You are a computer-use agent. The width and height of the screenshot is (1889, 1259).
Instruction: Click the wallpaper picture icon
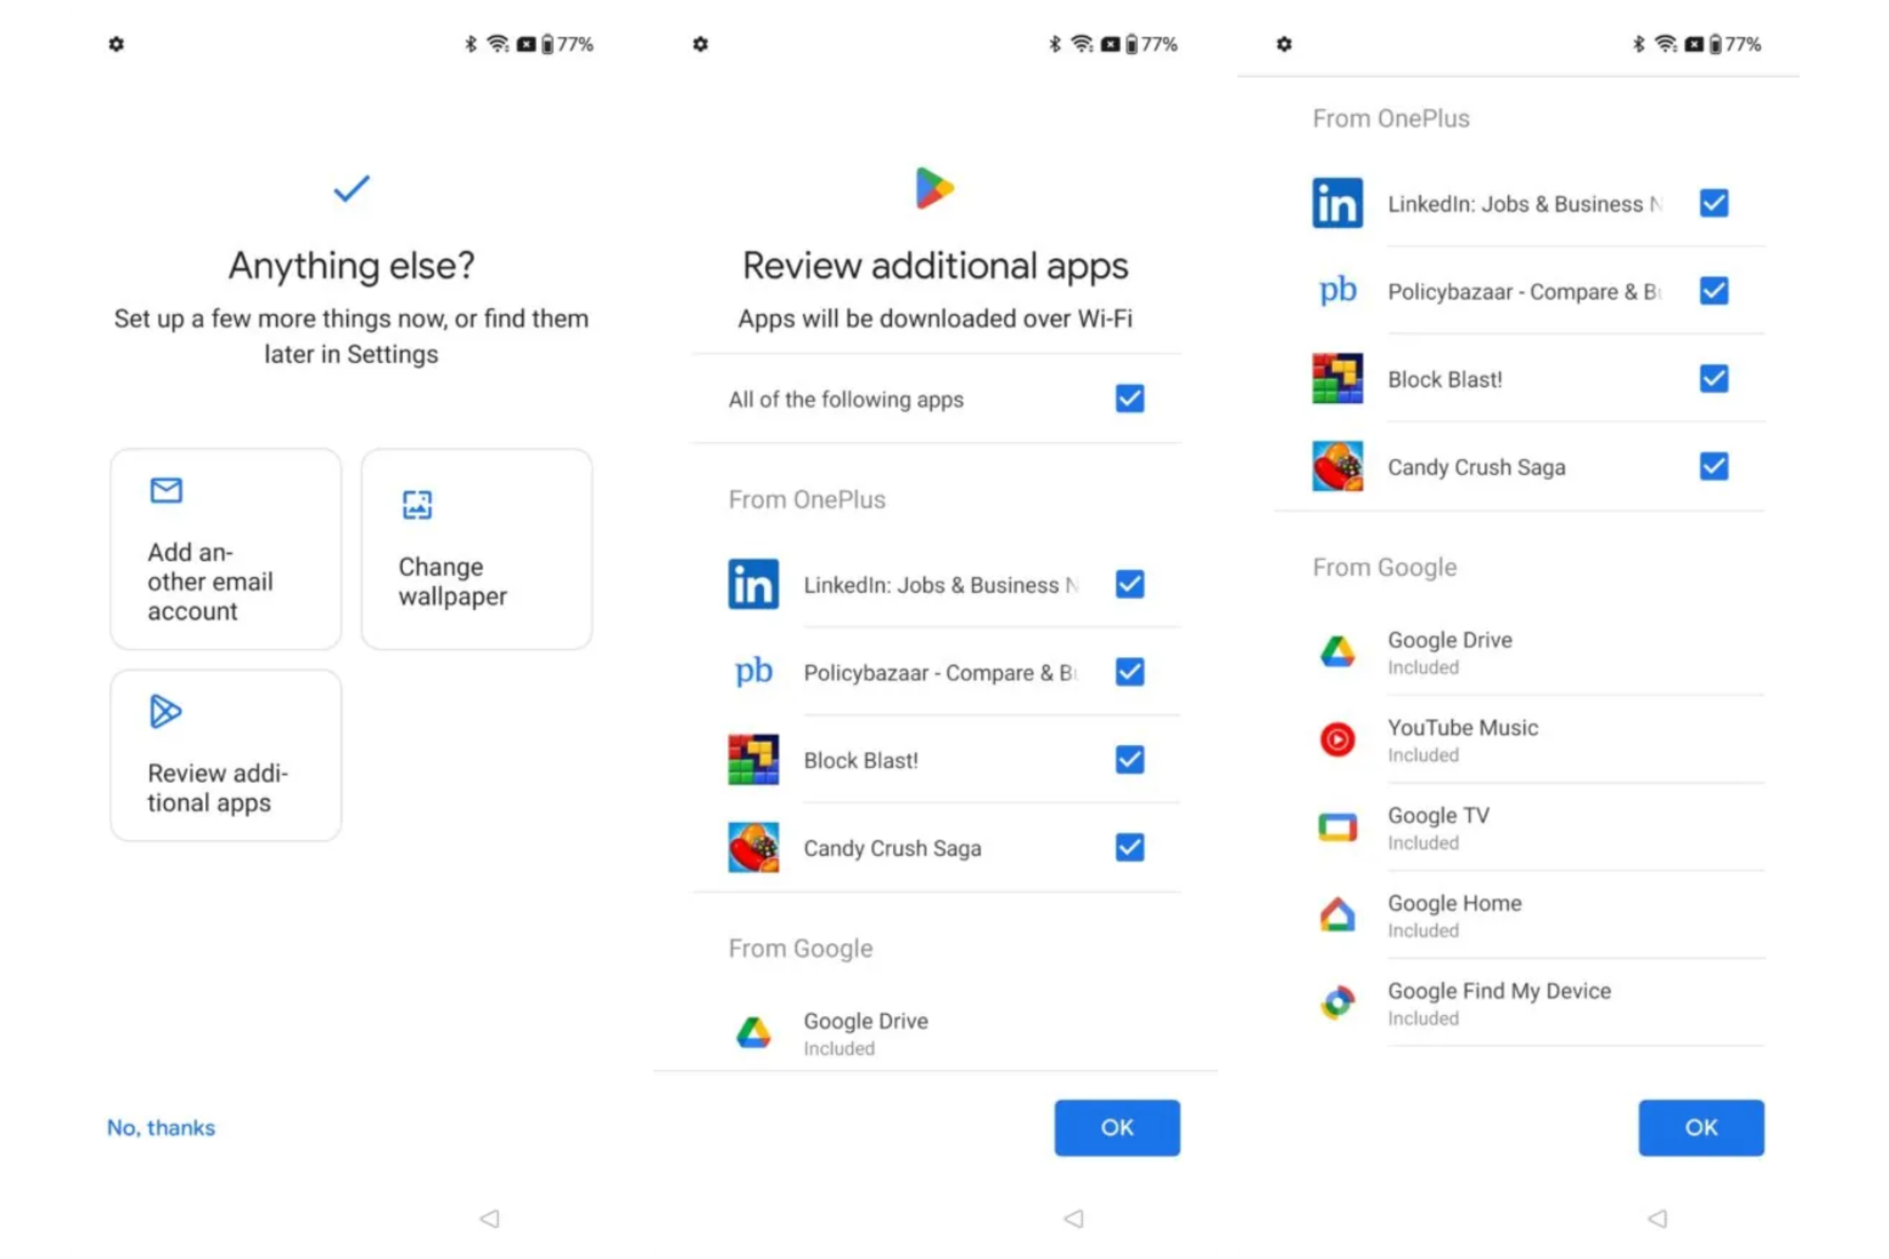pos(417,505)
